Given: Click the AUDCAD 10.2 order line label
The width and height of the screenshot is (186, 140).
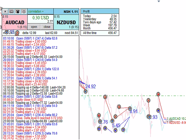Looking at the screenshot, I should pyautogui.click(x=176, y=119).
